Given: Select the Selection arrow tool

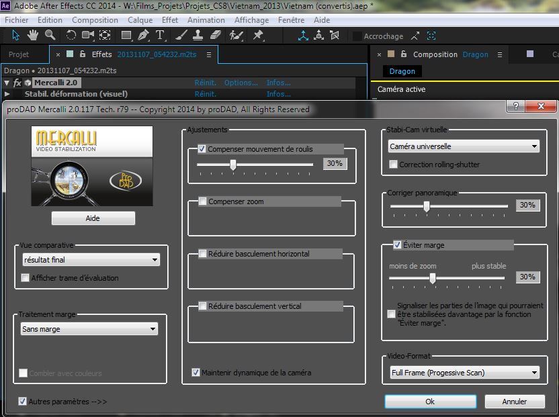Looking at the screenshot, I should coord(15,36).
